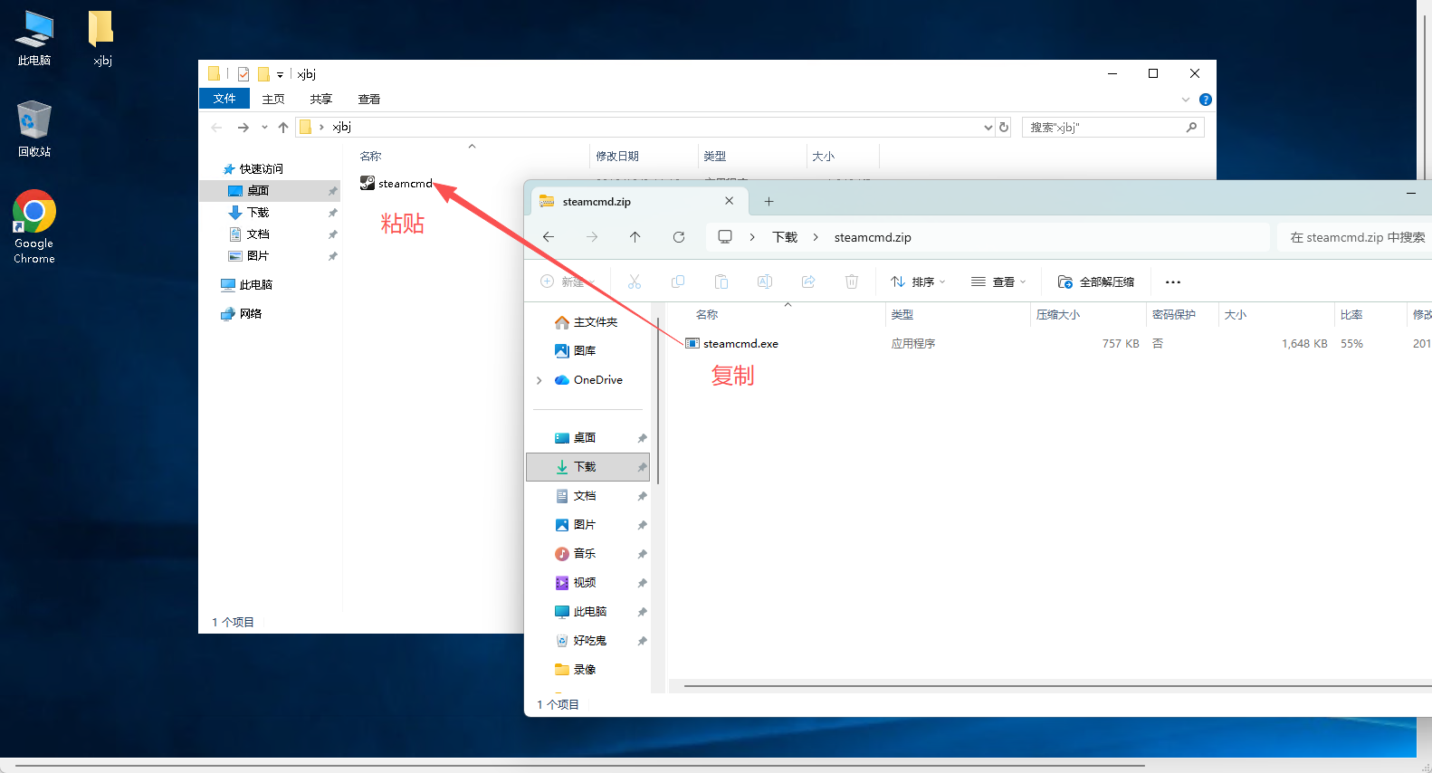Click the refresh icon beside xjbj address bar

pyautogui.click(x=1004, y=128)
